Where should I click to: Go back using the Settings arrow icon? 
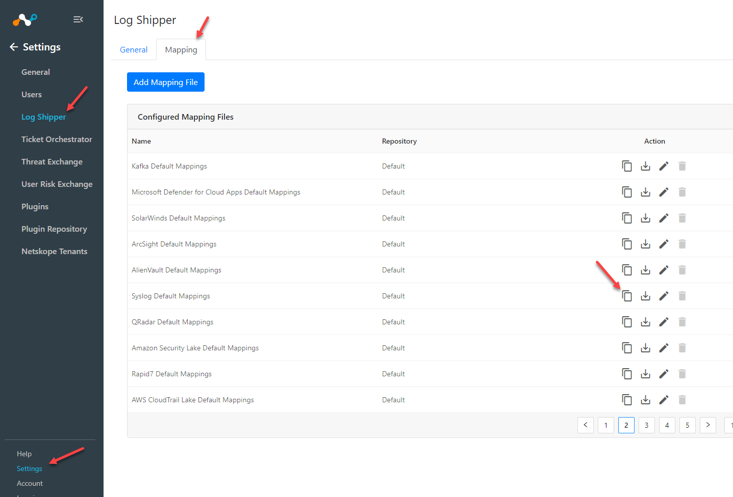pyautogui.click(x=14, y=47)
